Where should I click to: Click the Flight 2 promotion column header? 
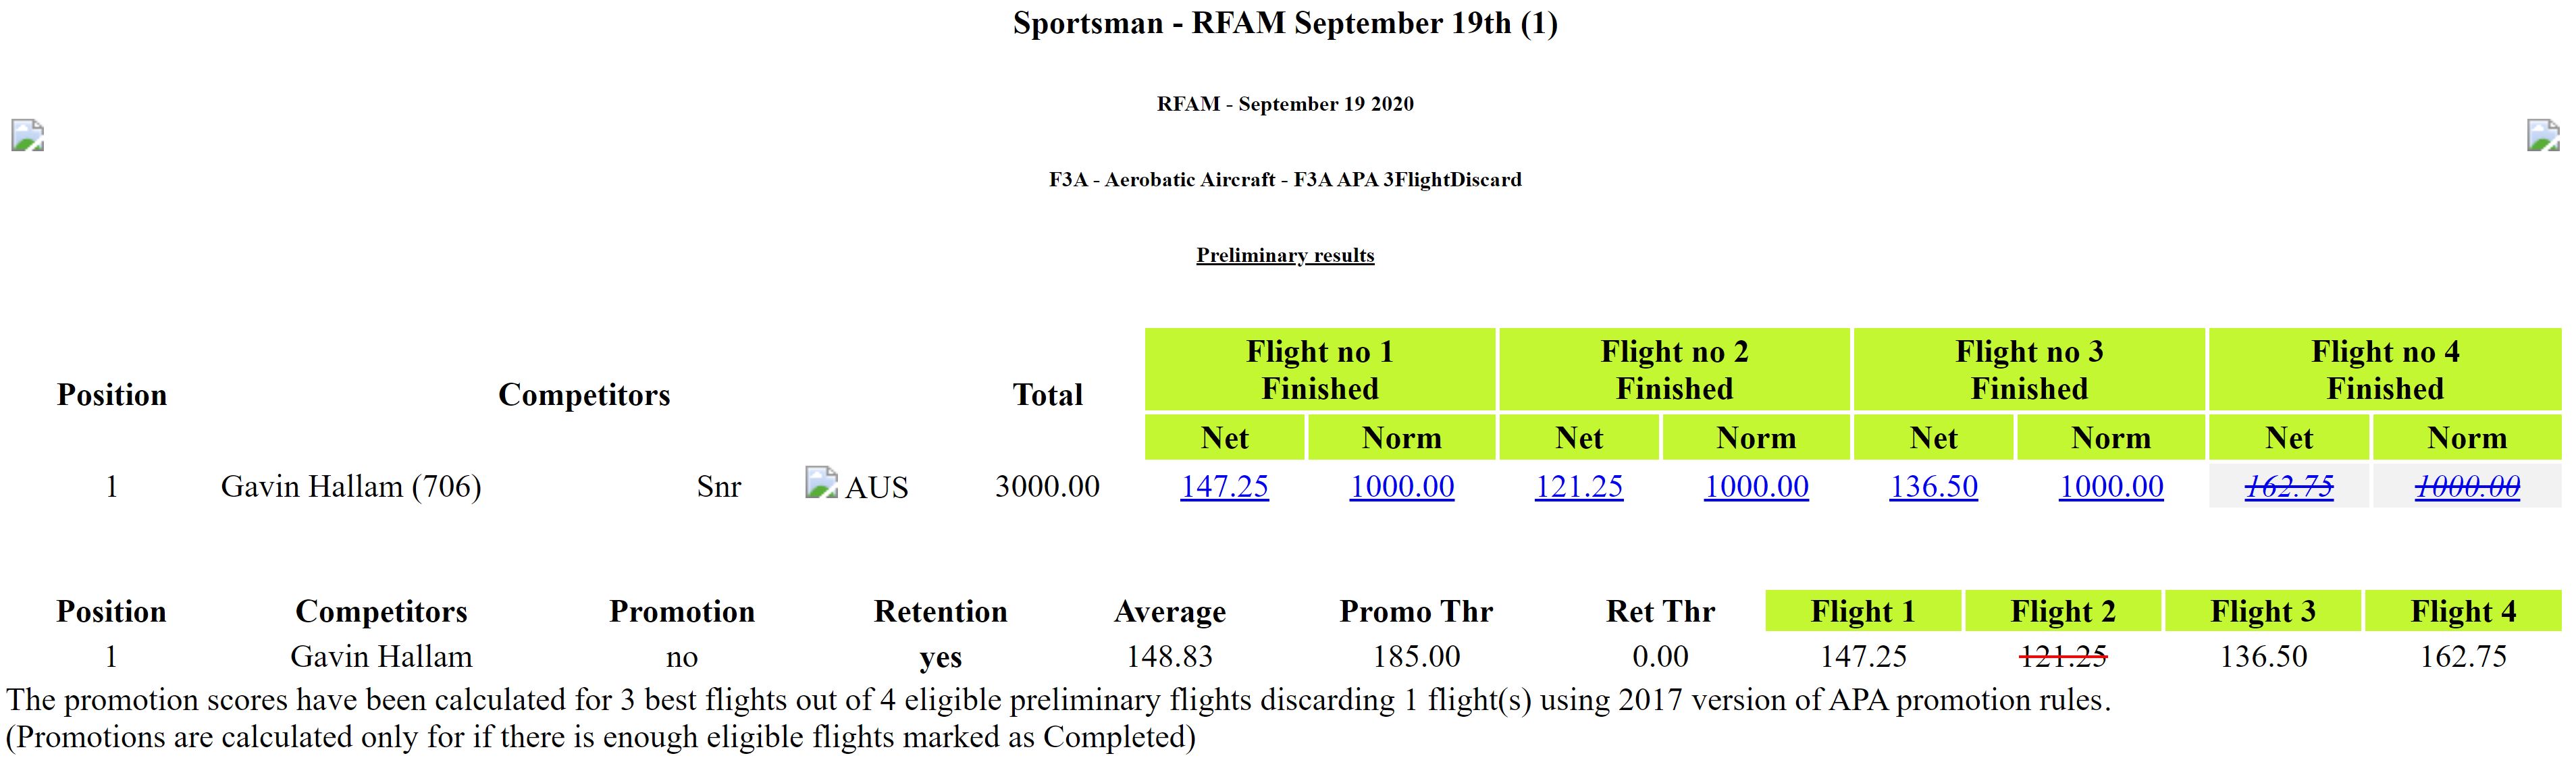click(x=2063, y=611)
